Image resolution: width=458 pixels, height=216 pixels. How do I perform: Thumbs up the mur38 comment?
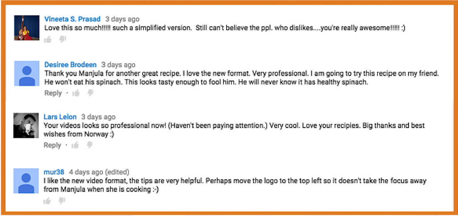tap(47, 201)
